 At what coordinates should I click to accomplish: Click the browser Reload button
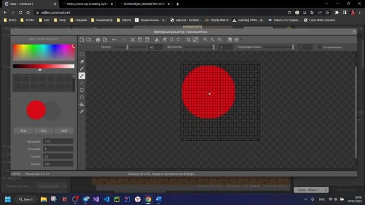21,13
